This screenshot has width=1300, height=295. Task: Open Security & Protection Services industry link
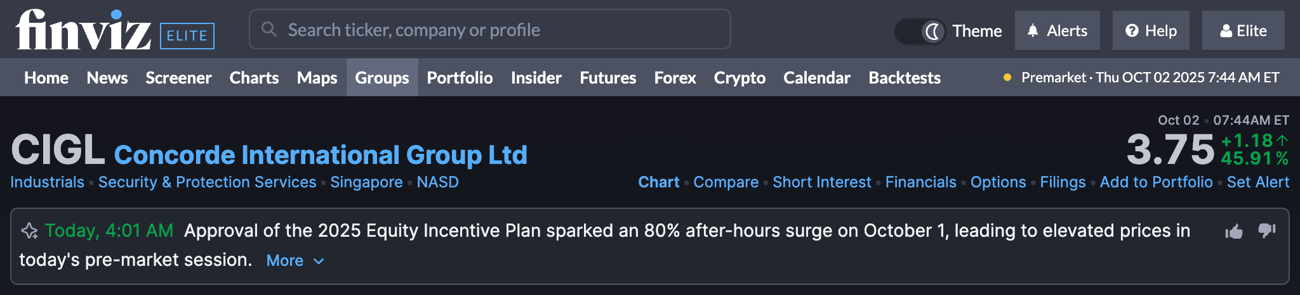(x=207, y=182)
